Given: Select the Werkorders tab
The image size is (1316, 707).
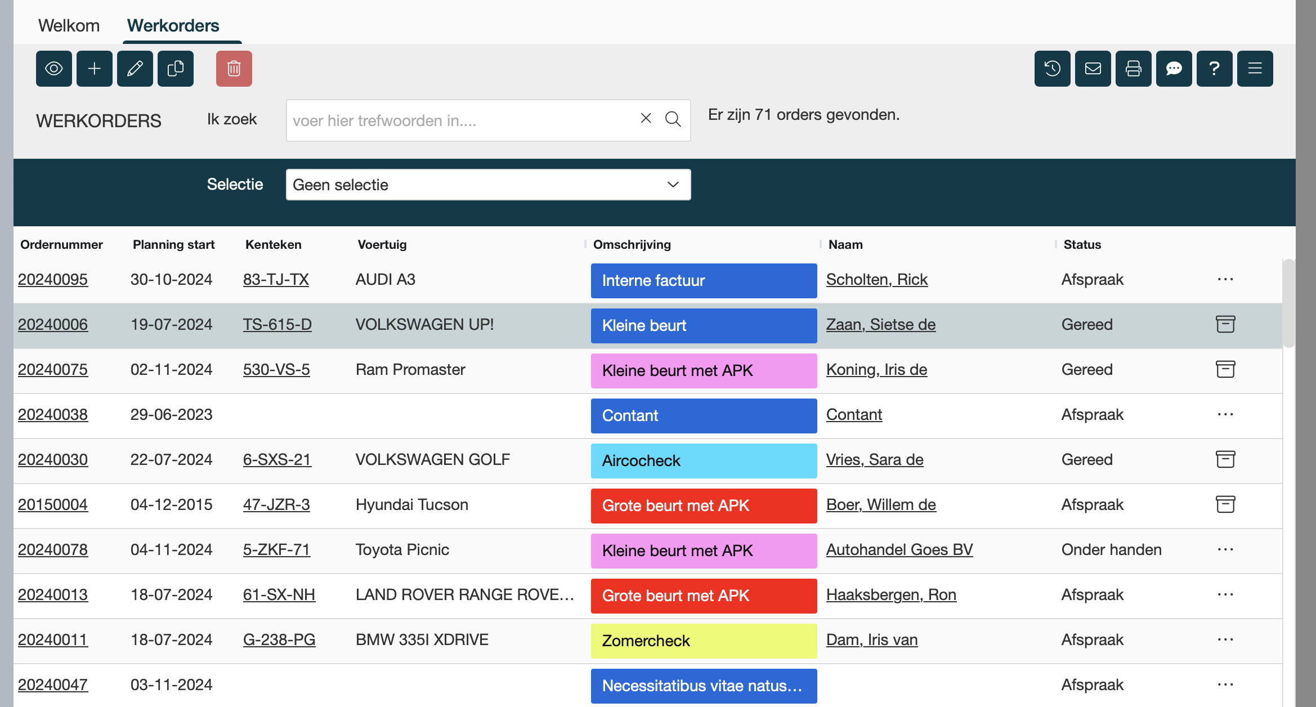Looking at the screenshot, I should tap(173, 25).
